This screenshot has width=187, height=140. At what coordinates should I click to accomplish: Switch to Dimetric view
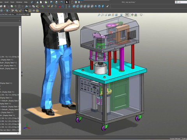pyautogui.click(x=103, y=6)
